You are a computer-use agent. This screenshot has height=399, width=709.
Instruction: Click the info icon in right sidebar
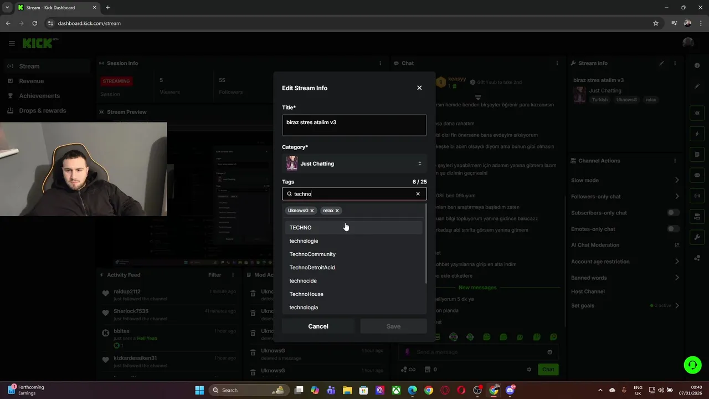click(x=697, y=65)
